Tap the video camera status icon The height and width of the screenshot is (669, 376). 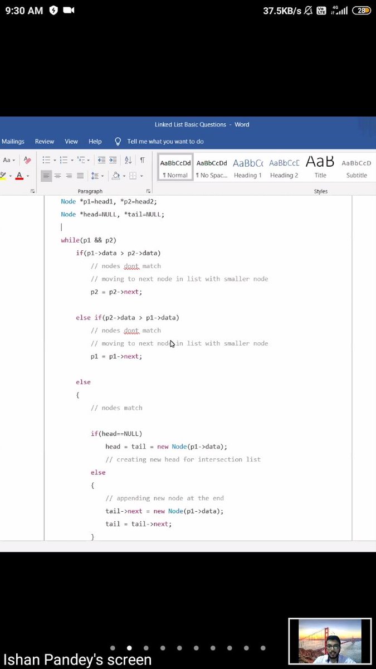pyautogui.click(x=69, y=10)
